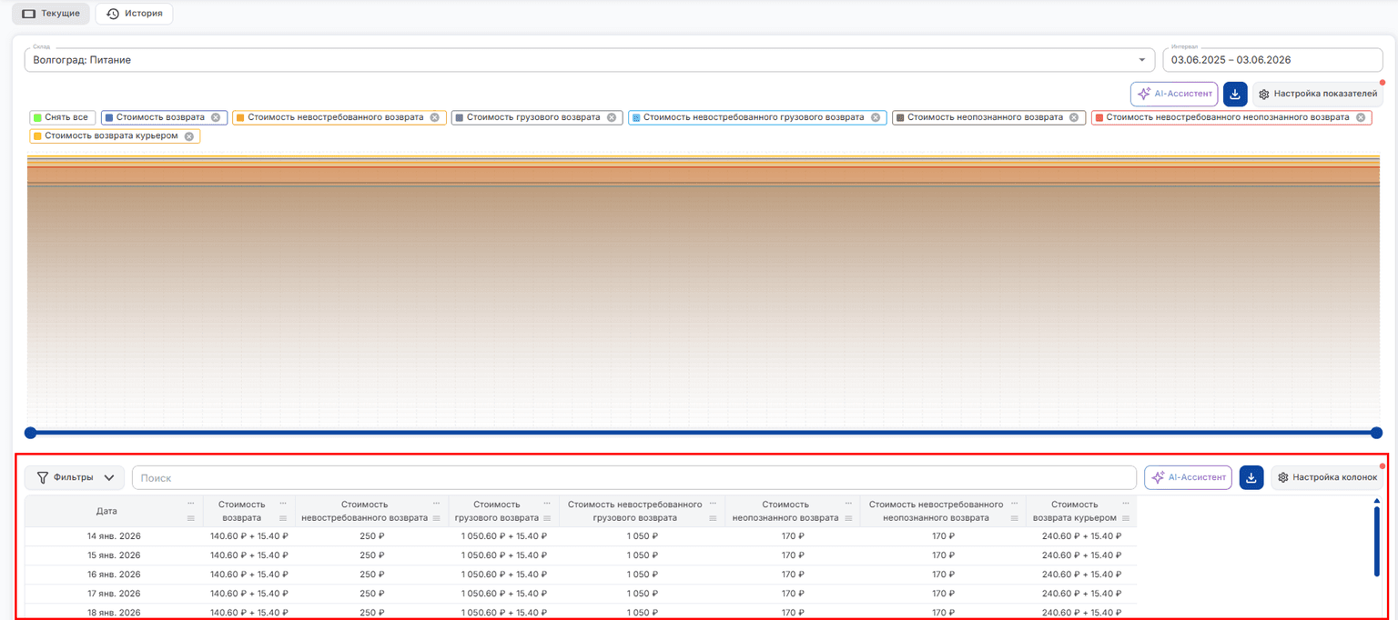The height and width of the screenshot is (620, 1398).
Task: Expand the Склад dropdown showing Волгоград: Питание
Action: click(x=589, y=60)
